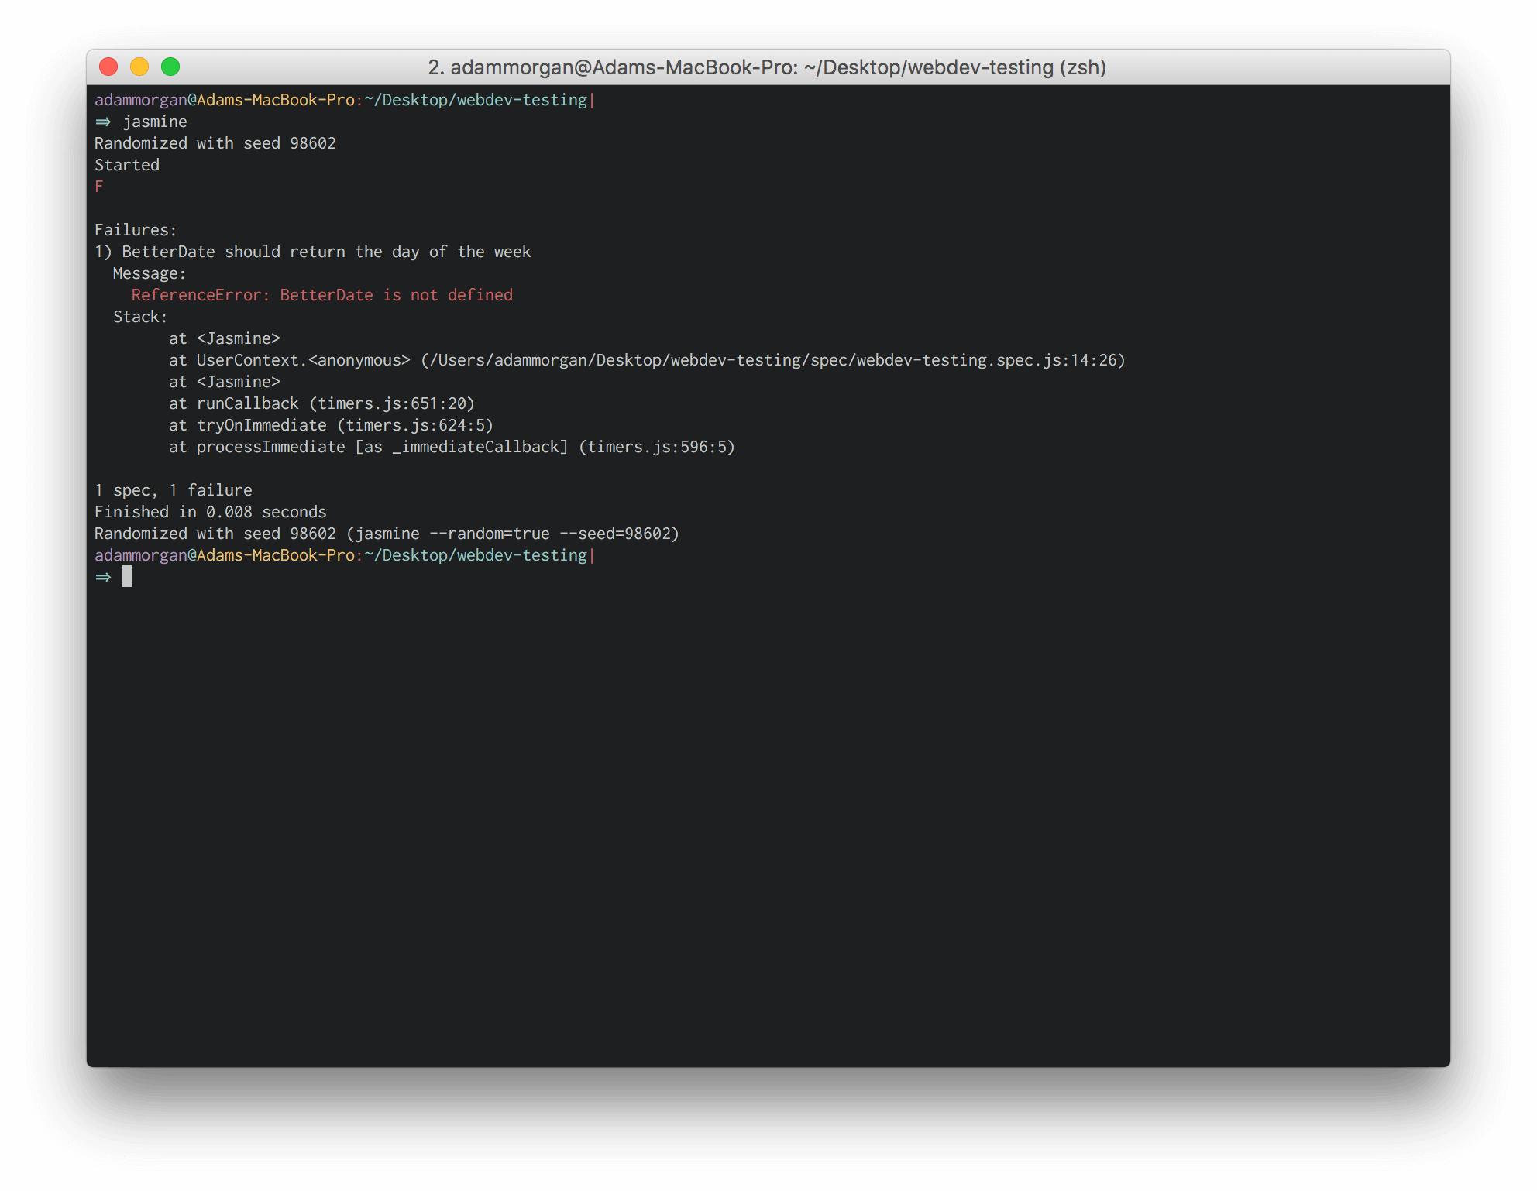The width and height of the screenshot is (1537, 1191).
Task: Click 'Randomized with seed 98602' first line
Action: [x=215, y=143]
